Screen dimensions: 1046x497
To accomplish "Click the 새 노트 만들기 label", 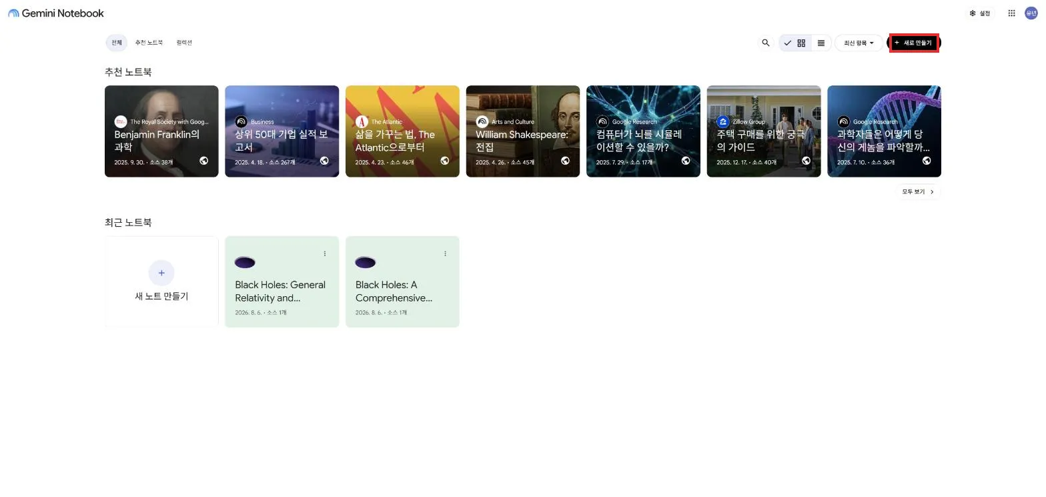I will pos(161,296).
